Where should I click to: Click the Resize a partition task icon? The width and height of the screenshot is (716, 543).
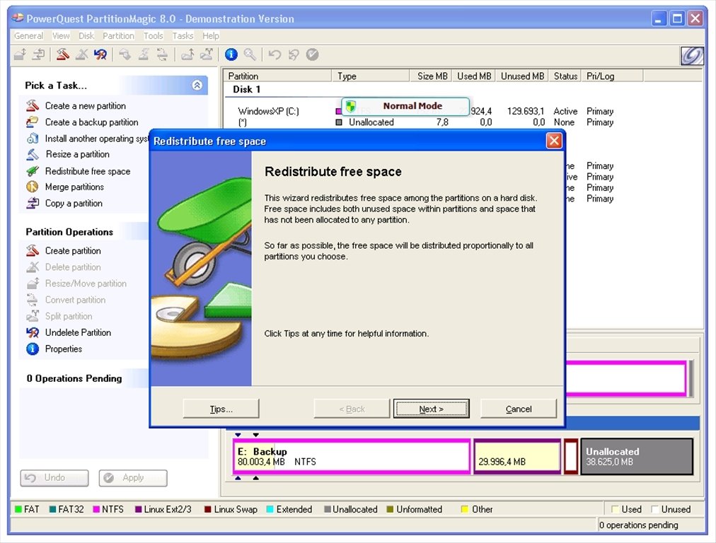[33, 154]
